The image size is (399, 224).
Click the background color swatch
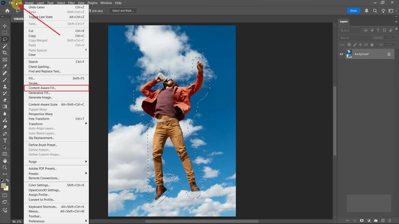[x=7, y=189]
